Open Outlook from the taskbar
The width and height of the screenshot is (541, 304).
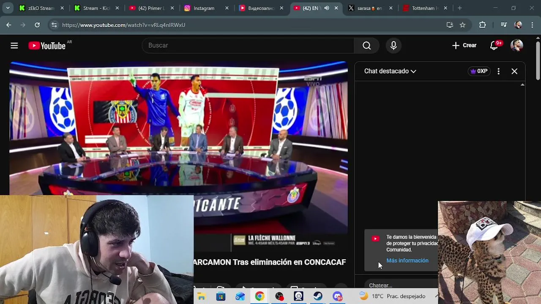[x=240, y=296]
